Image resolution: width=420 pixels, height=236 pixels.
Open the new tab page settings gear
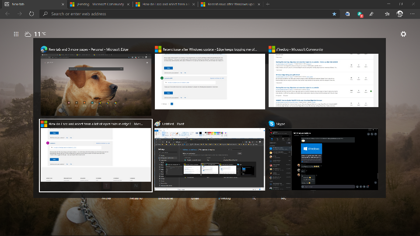pyautogui.click(x=403, y=34)
